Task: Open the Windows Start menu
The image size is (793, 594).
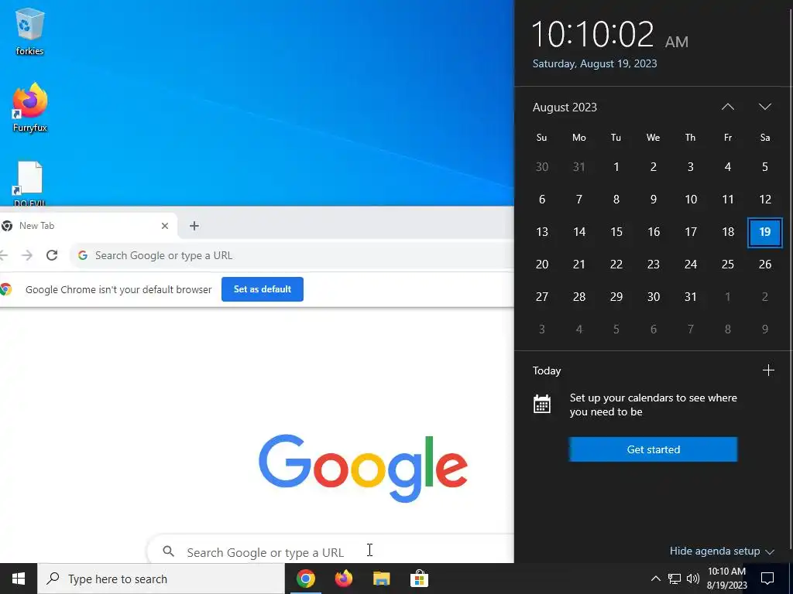Action: (x=19, y=579)
